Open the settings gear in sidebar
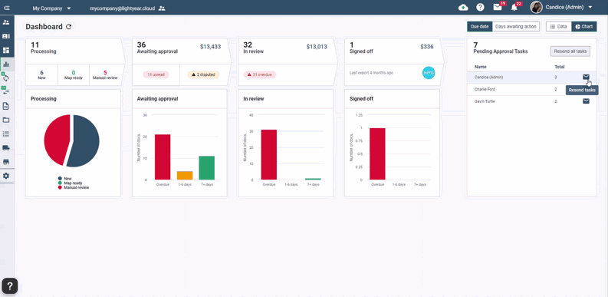Image resolution: width=608 pixels, height=297 pixels. [x=6, y=176]
